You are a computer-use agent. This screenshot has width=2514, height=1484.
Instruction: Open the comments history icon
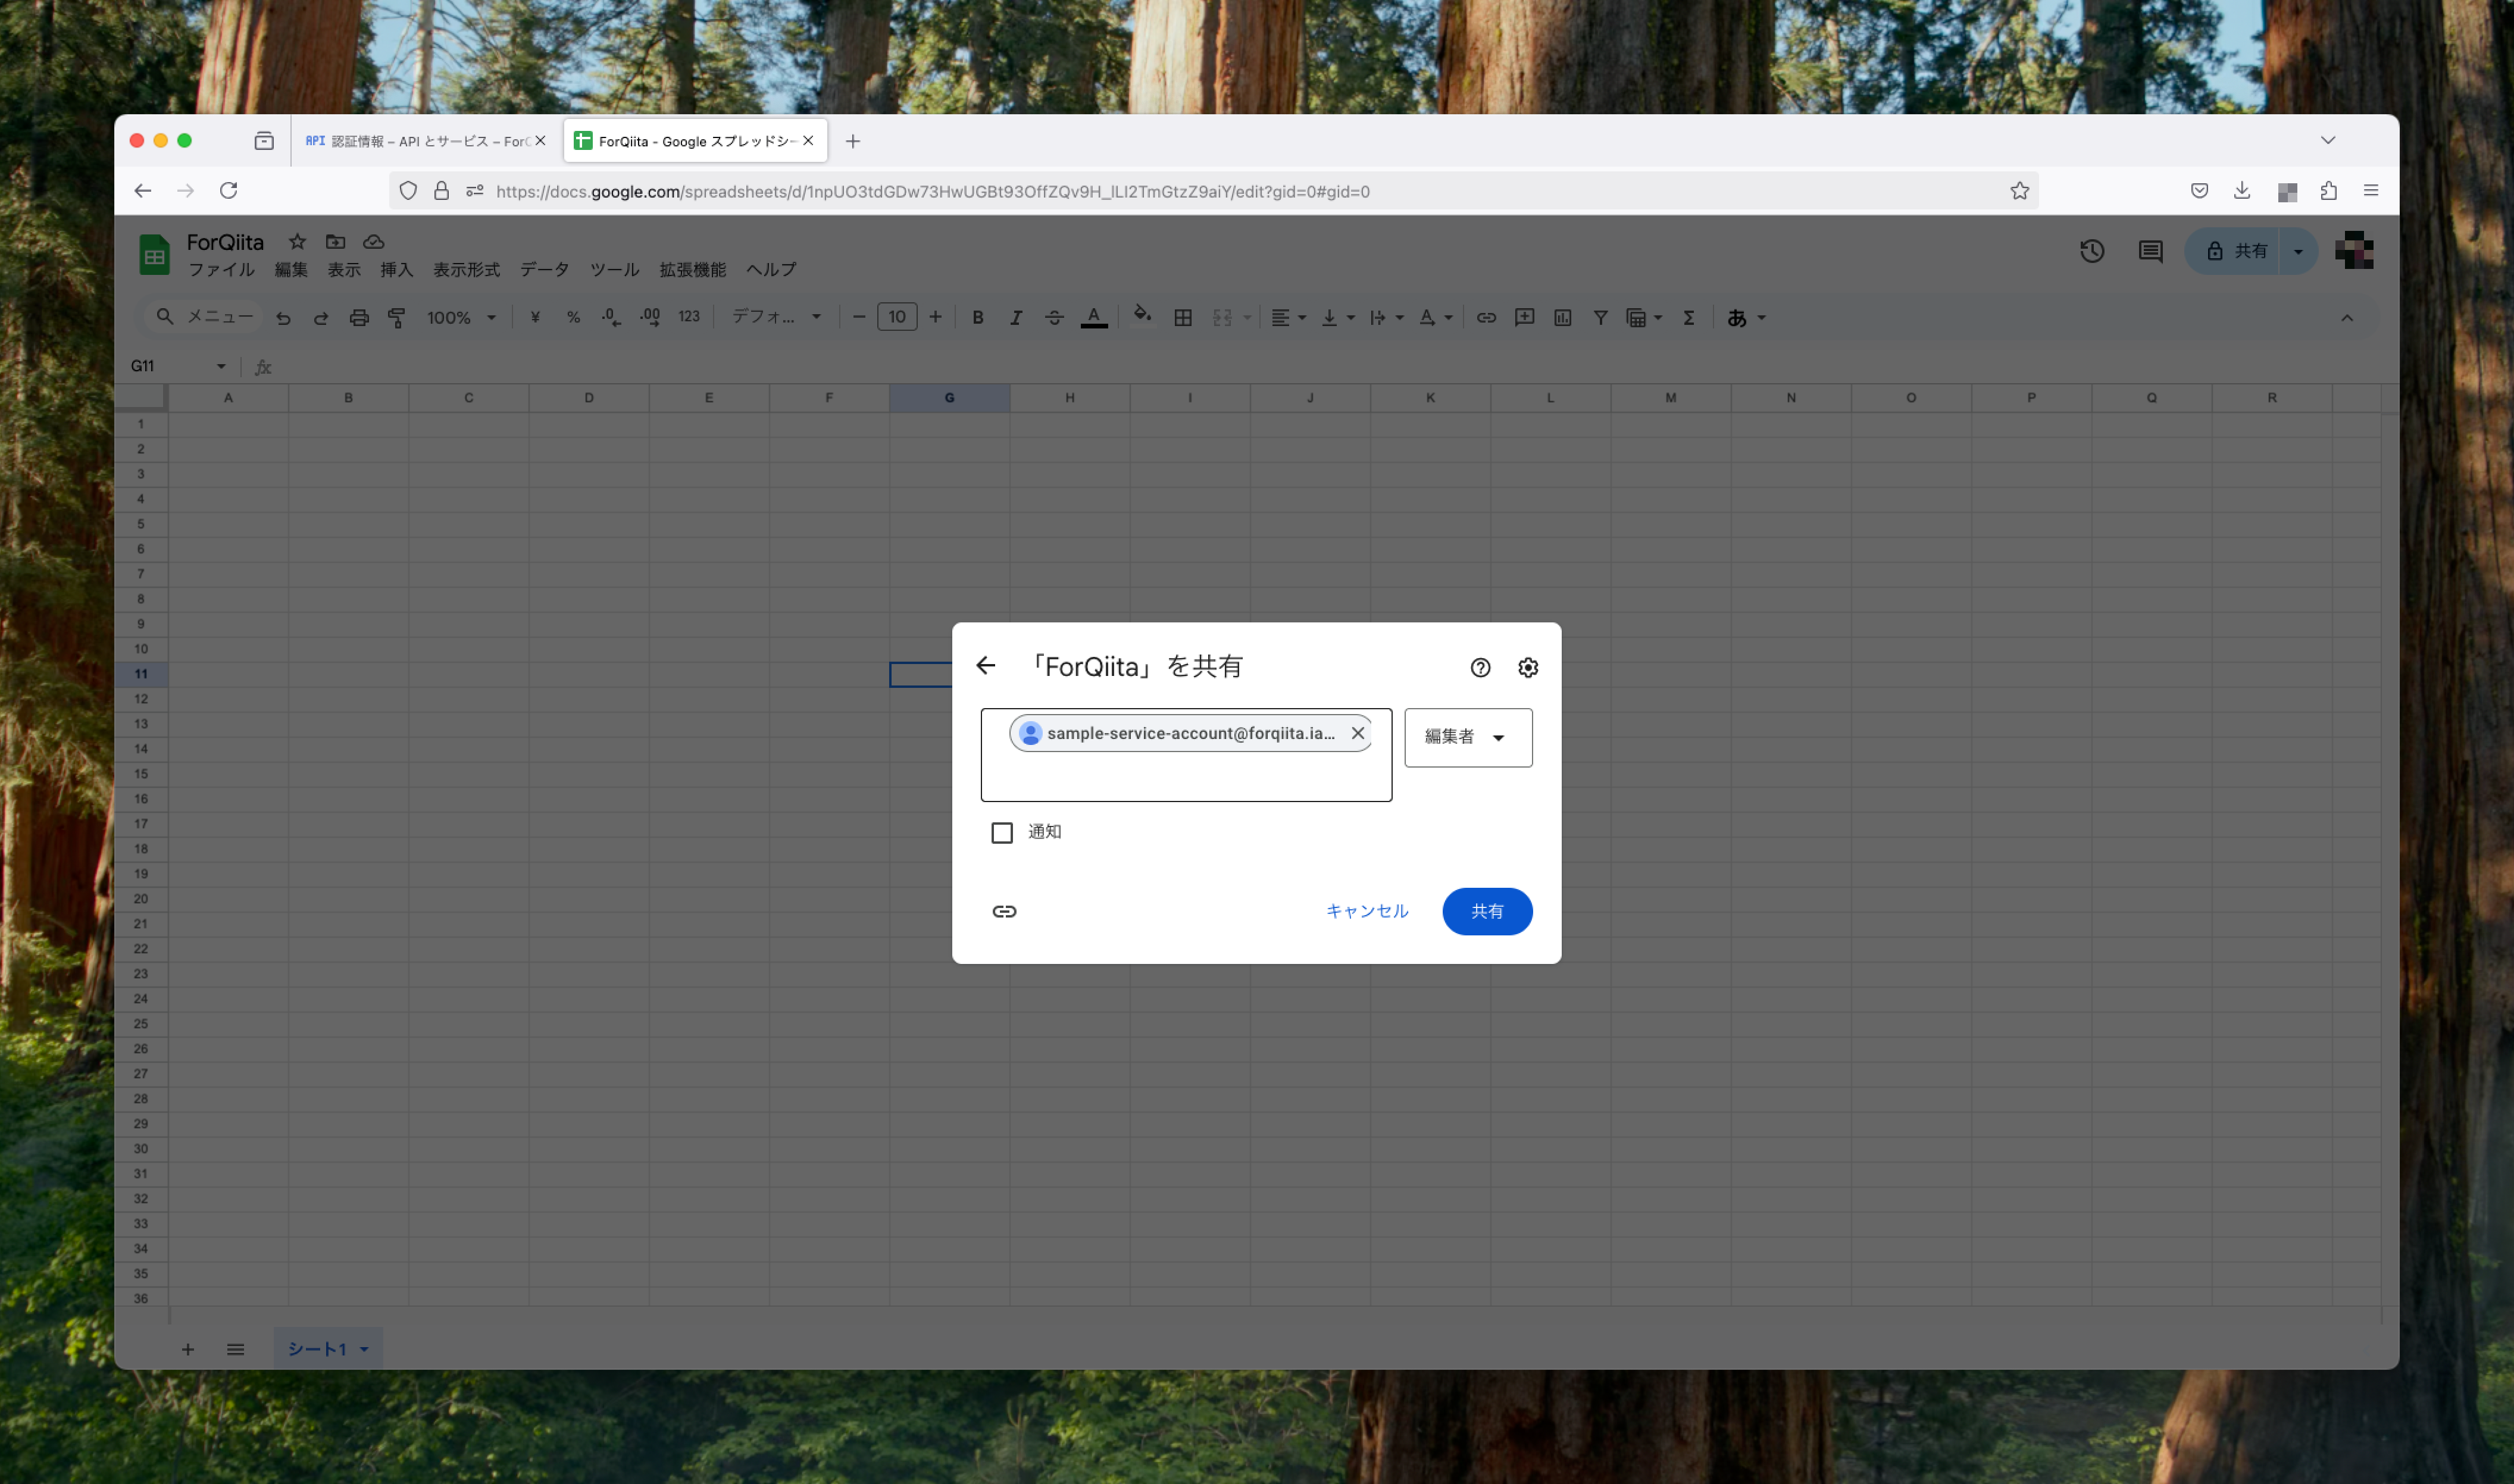pyautogui.click(x=2150, y=251)
